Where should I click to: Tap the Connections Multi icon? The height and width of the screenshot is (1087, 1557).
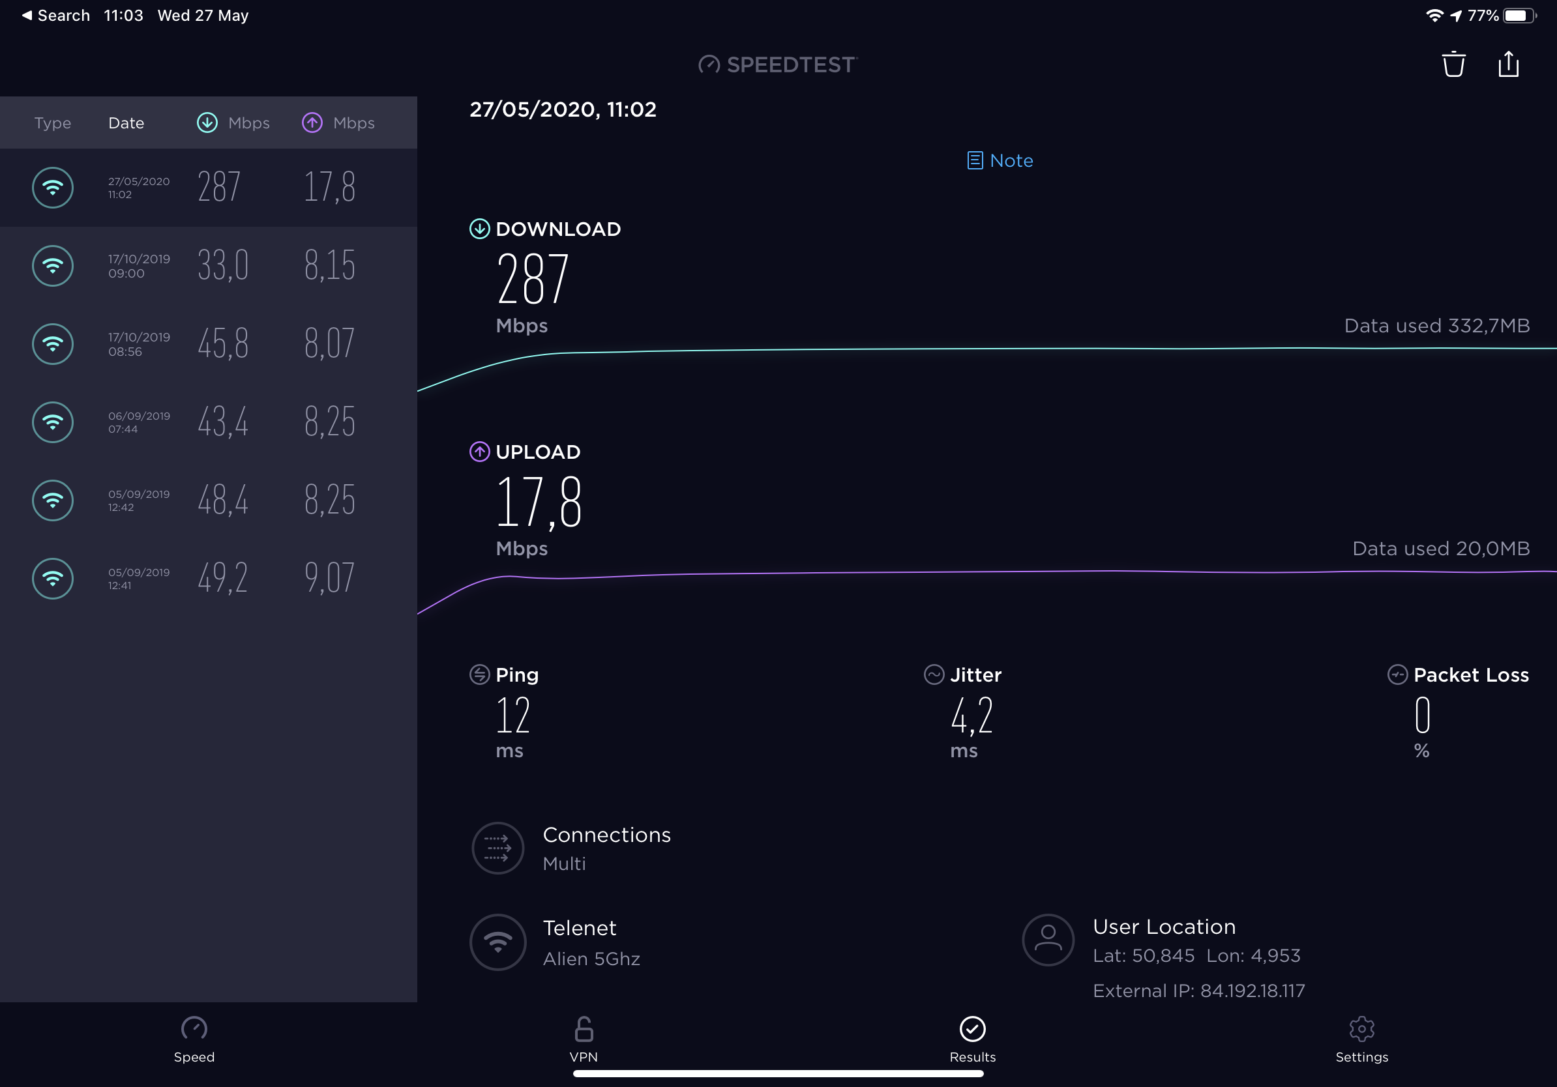(x=497, y=848)
